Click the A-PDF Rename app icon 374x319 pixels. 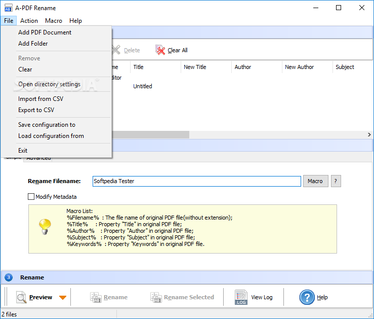(8, 8)
